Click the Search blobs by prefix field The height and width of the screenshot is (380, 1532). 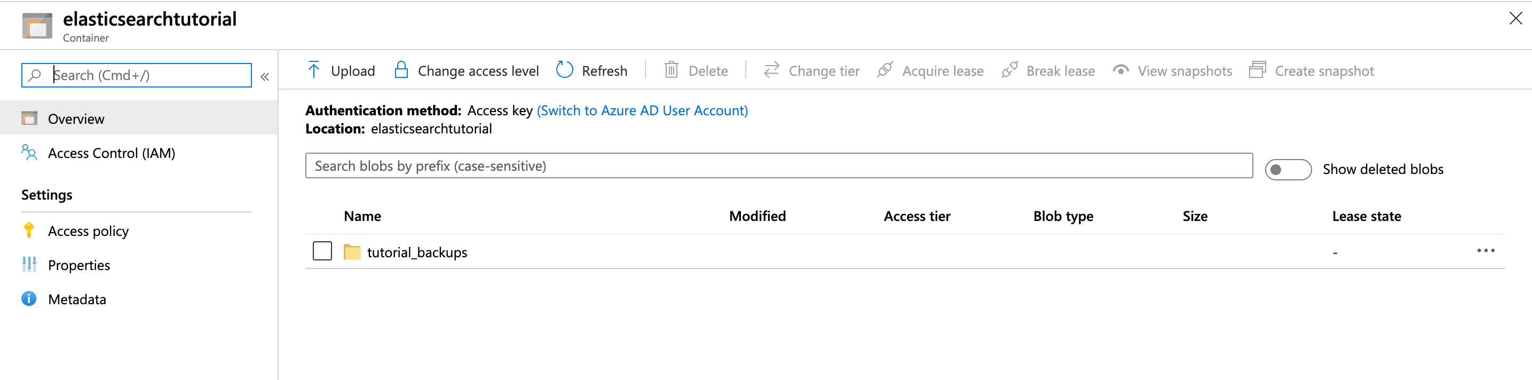pos(778,166)
